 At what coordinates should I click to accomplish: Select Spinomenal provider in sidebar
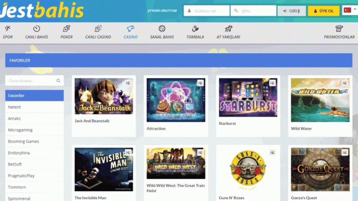[34, 198]
